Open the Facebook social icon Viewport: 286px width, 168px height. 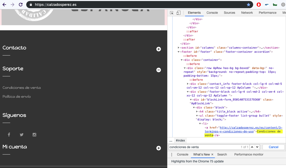[x=9, y=135]
